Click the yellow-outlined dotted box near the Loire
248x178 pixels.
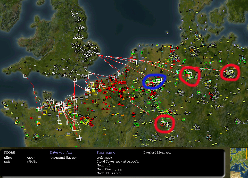(x=69, y=134)
